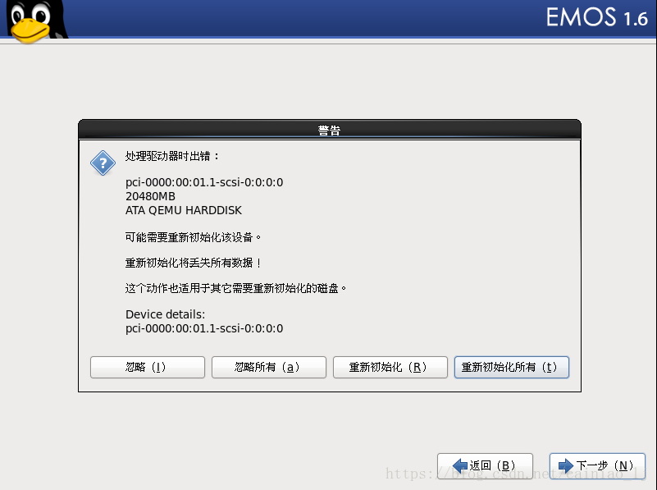The image size is (657, 490).
Task: Click the left blue arrow on 返回
Action: click(460, 465)
